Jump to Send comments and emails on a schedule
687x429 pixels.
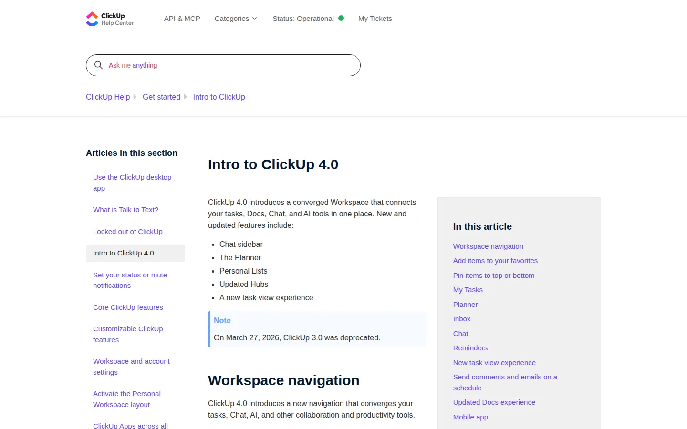click(x=505, y=382)
